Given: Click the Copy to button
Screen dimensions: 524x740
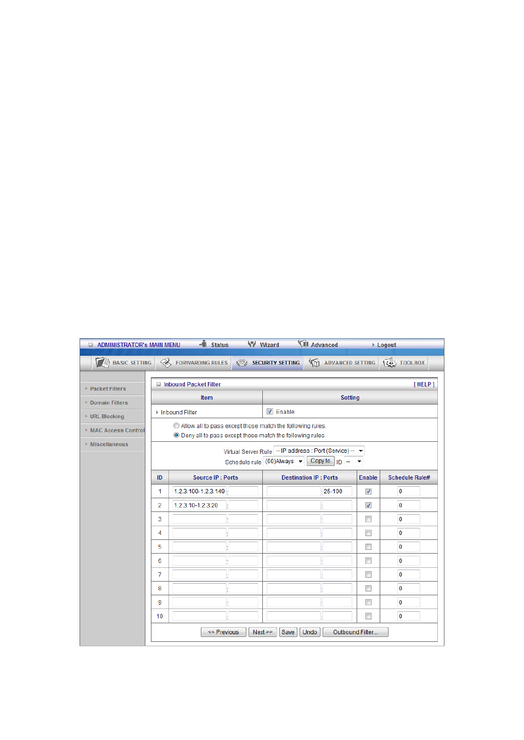Looking at the screenshot, I should click(320, 461).
